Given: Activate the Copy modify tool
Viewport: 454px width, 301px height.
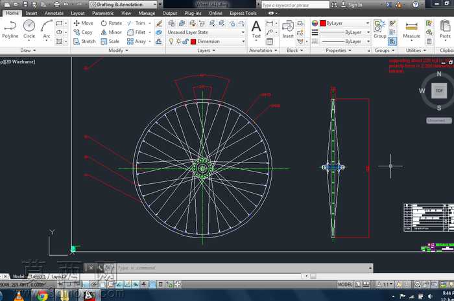Looking at the screenshot, I should [x=83, y=32].
